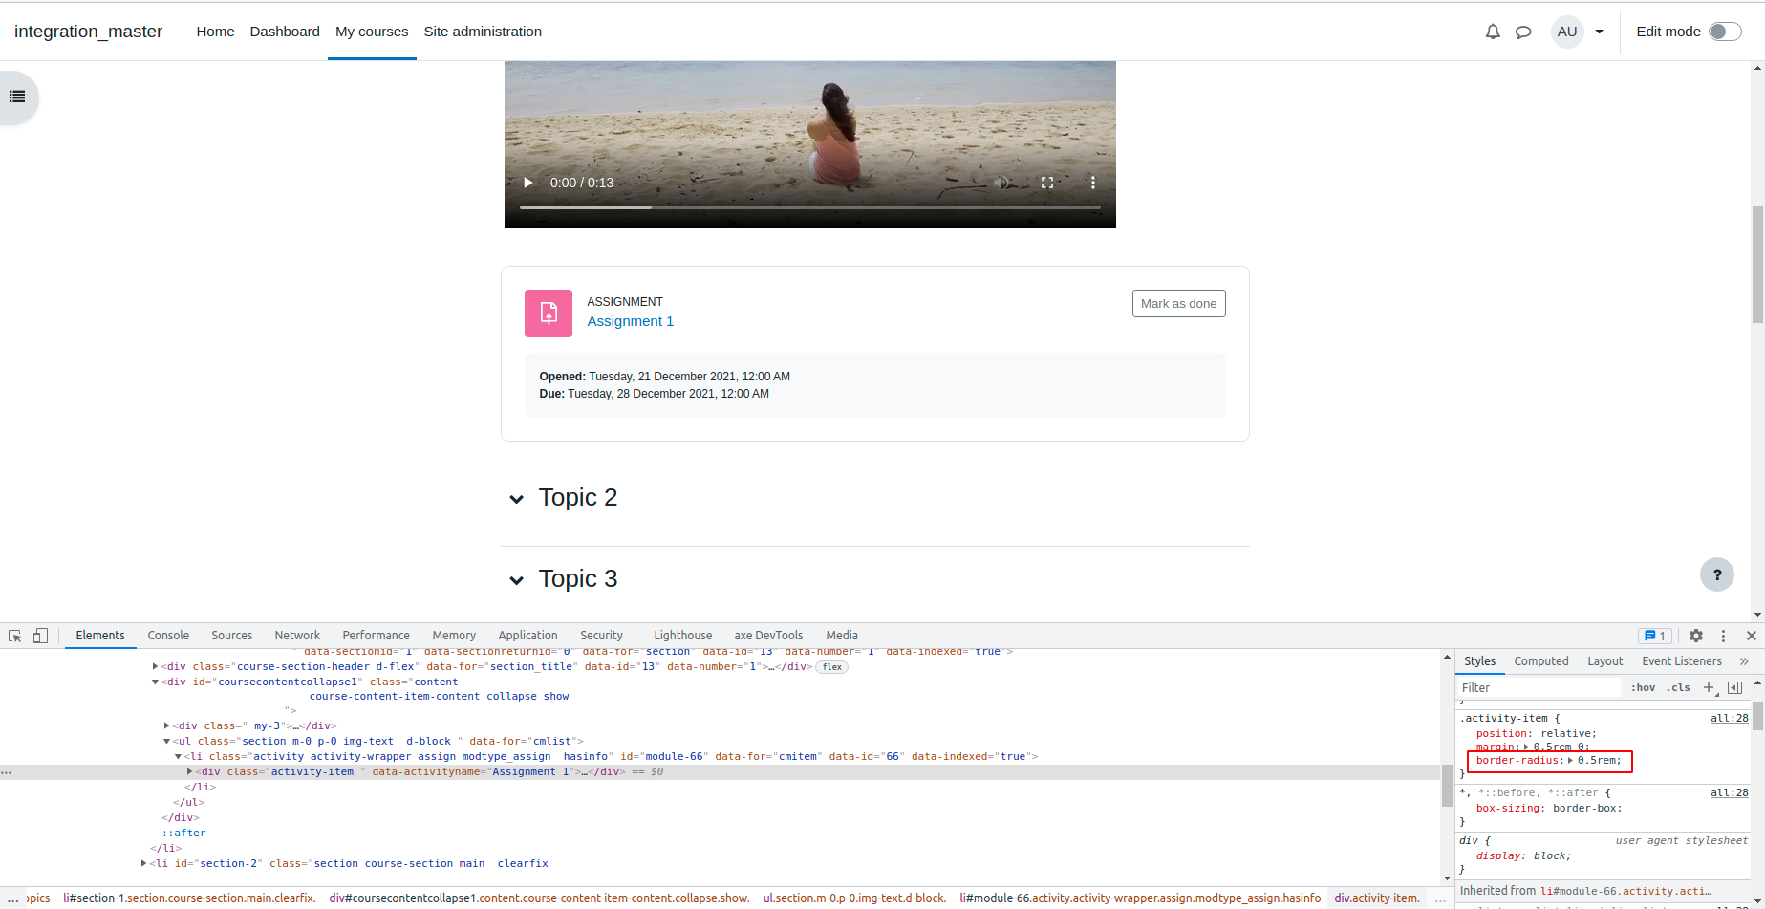The image size is (1765, 909).
Task: Switch to the Performance tab
Action: pyautogui.click(x=376, y=636)
